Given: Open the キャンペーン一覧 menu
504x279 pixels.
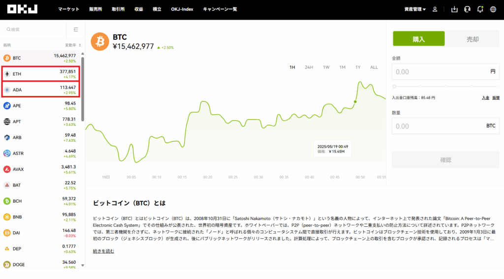Looking at the screenshot, I should pyautogui.click(x=220, y=9).
